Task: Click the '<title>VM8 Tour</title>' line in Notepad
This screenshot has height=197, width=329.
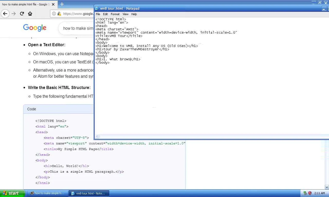Action: point(119,36)
